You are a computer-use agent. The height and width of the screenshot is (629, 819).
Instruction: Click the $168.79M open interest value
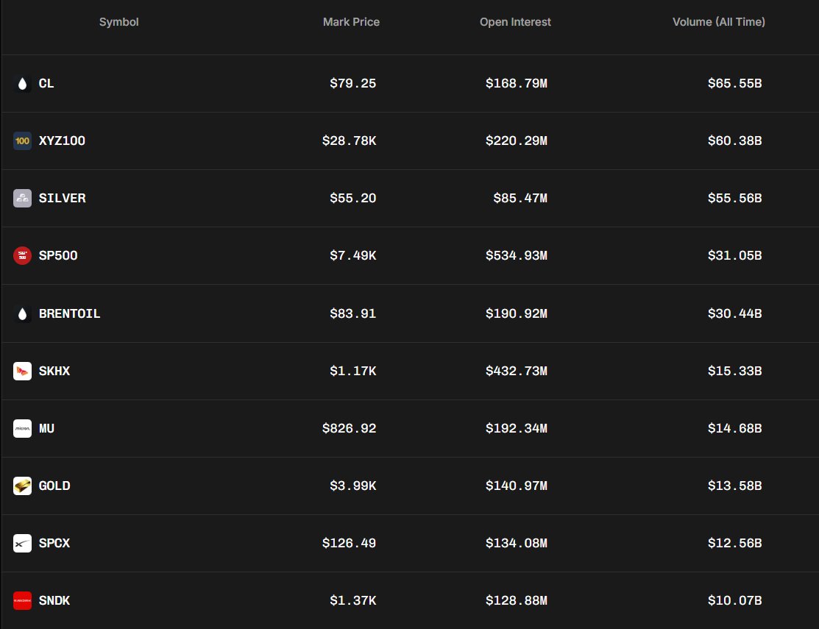click(517, 84)
